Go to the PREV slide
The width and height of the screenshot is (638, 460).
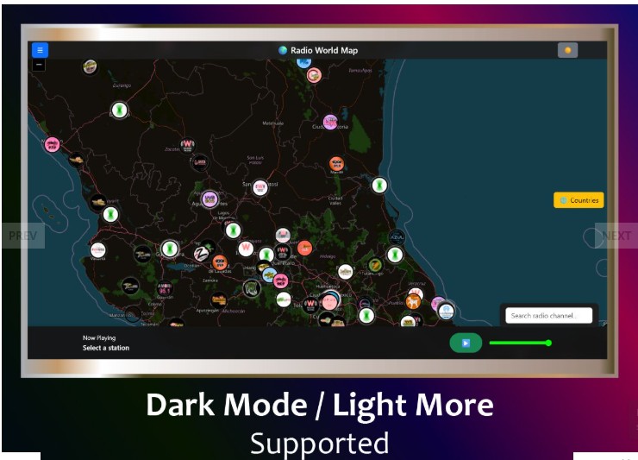click(22, 236)
